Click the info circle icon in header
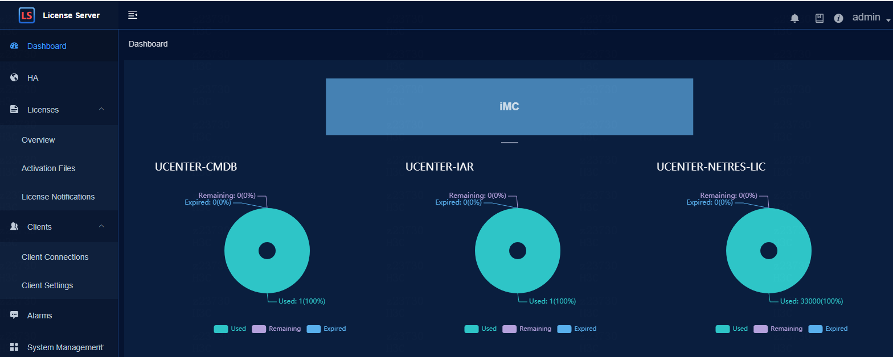This screenshot has height=357, width=893. pyautogui.click(x=838, y=18)
